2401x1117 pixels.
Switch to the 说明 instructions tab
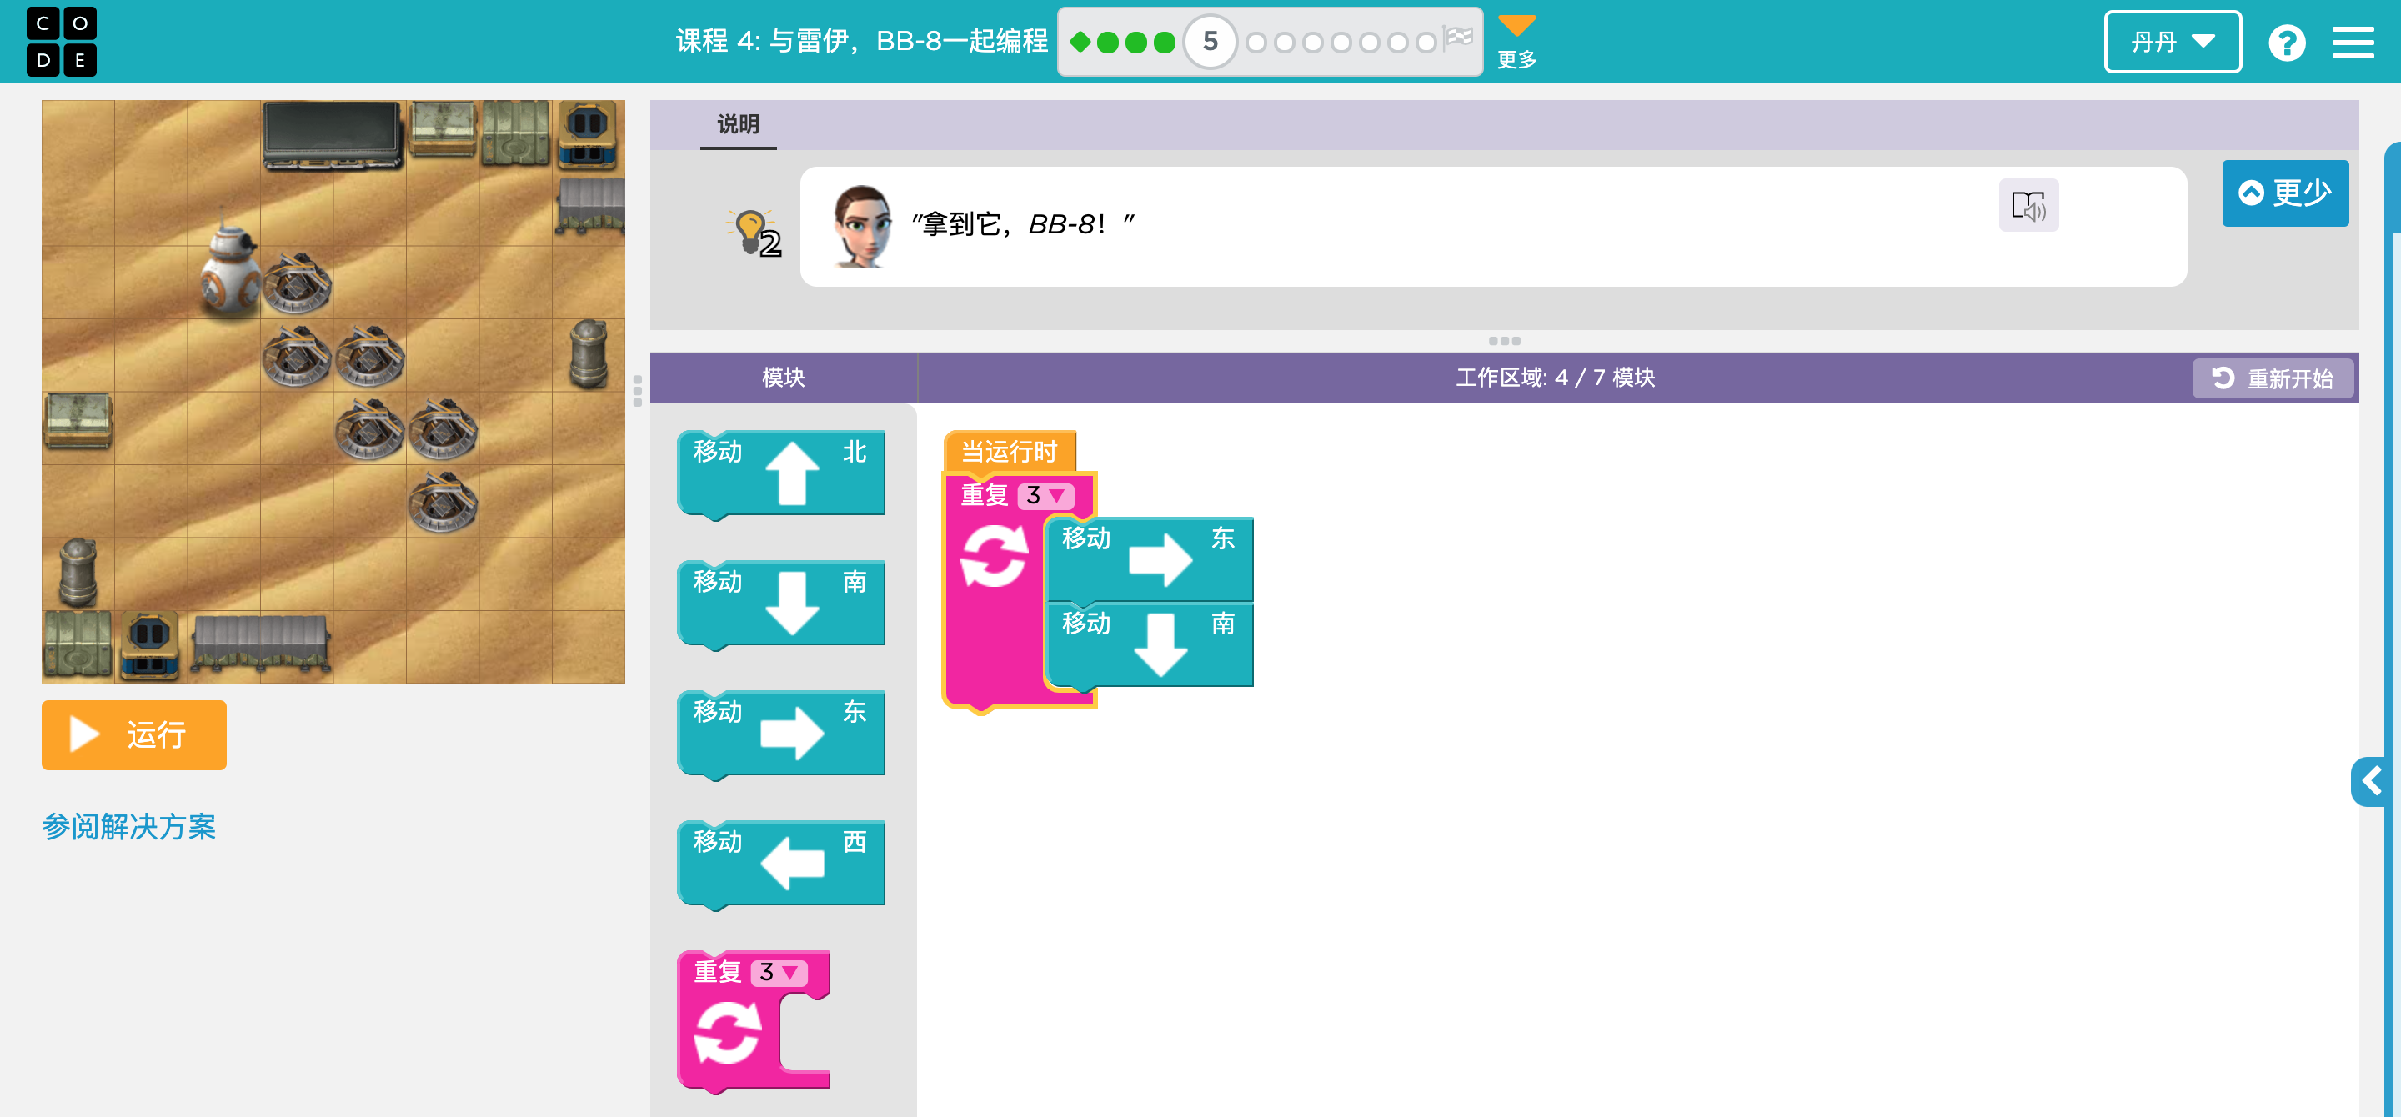click(738, 125)
